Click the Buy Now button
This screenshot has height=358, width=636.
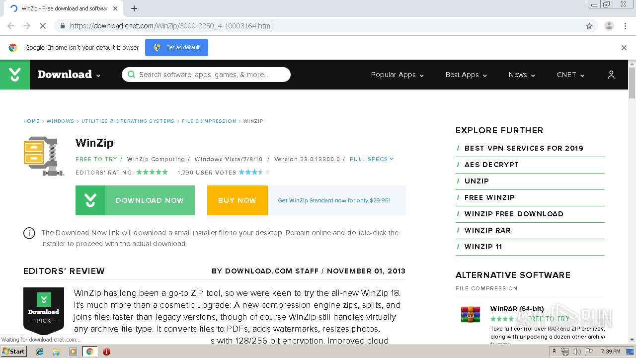click(x=237, y=200)
